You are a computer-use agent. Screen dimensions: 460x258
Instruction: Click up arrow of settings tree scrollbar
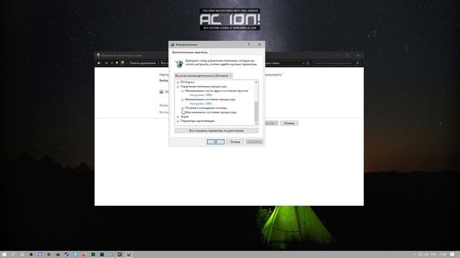click(256, 82)
